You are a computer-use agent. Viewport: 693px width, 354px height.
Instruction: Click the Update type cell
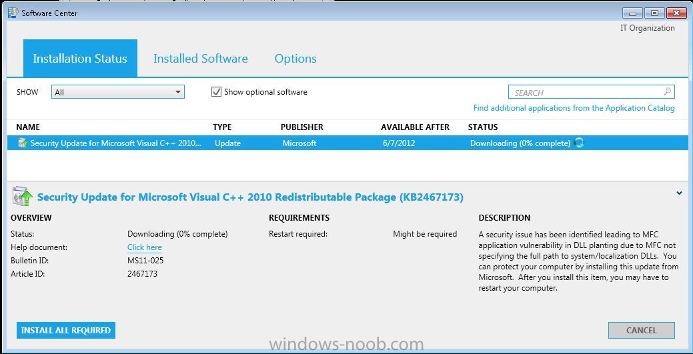(x=227, y=143)
